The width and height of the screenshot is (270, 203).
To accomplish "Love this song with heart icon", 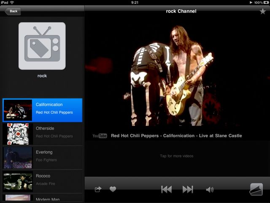I will click(113, 189).
